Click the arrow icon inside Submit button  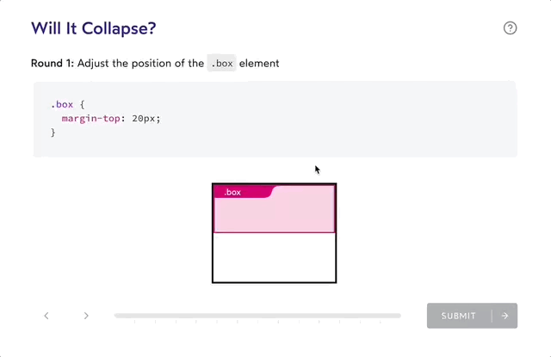[x=505, y=316]
